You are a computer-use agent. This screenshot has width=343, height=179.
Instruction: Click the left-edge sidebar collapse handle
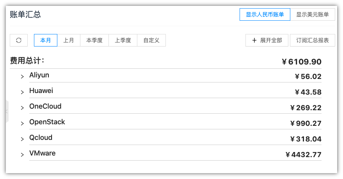click(7, 111)
